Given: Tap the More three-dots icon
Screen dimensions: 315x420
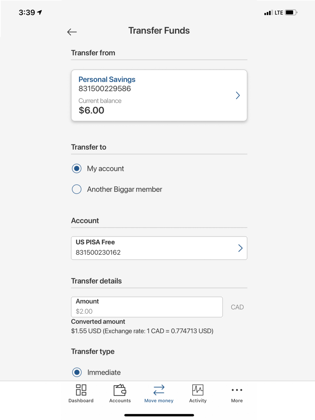Looking at the screenshot, I should [237, 390].
